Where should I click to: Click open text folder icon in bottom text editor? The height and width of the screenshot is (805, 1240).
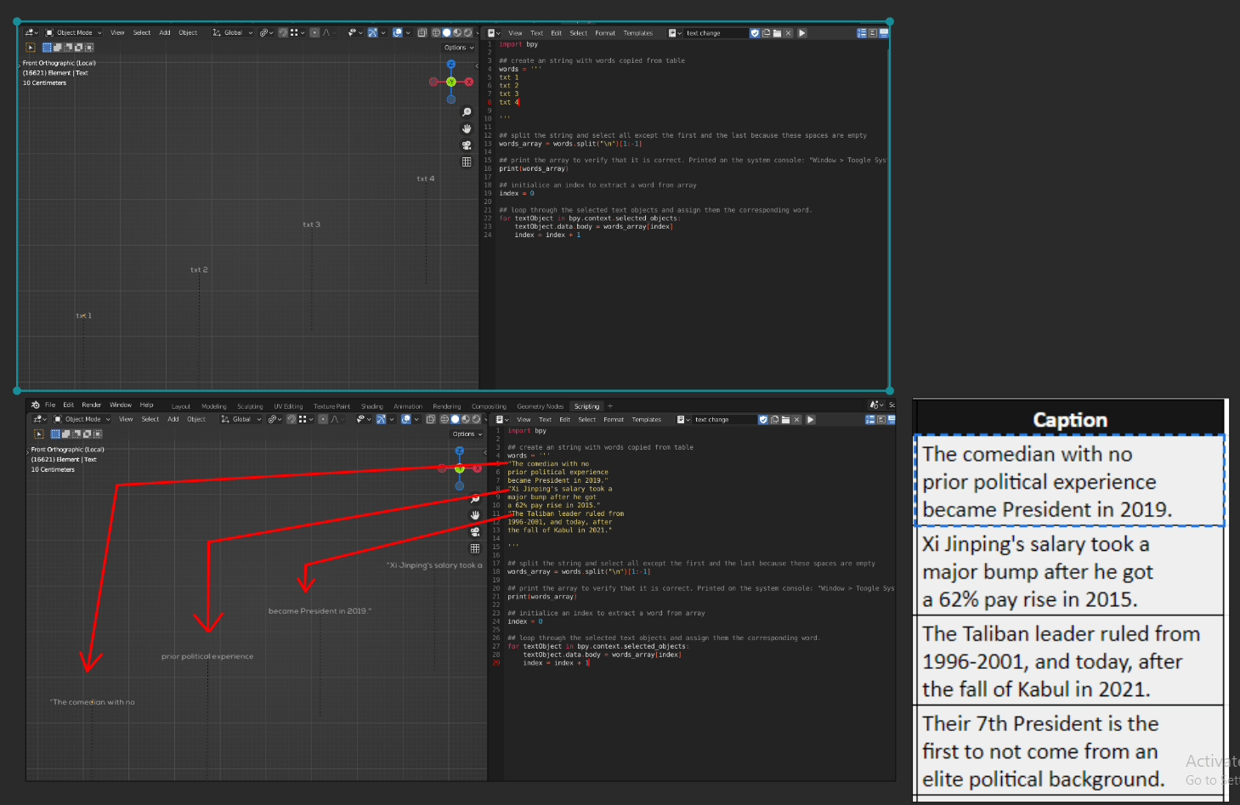(x=785, y=419)
